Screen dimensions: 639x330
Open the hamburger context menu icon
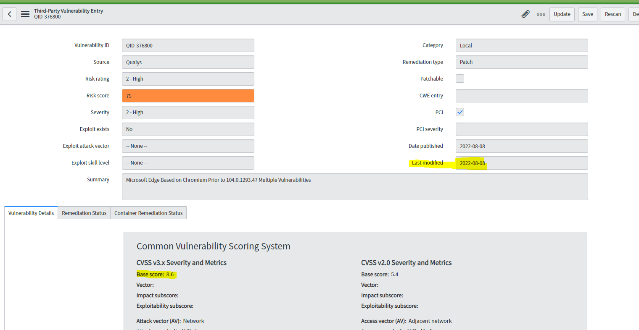coord(25,14)
